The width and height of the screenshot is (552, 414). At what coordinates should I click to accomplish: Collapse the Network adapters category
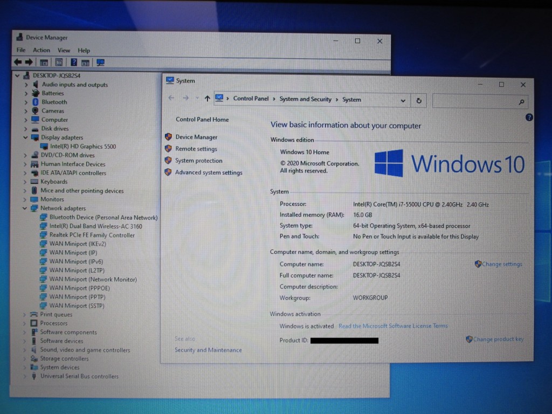click(x=25, y=208)
